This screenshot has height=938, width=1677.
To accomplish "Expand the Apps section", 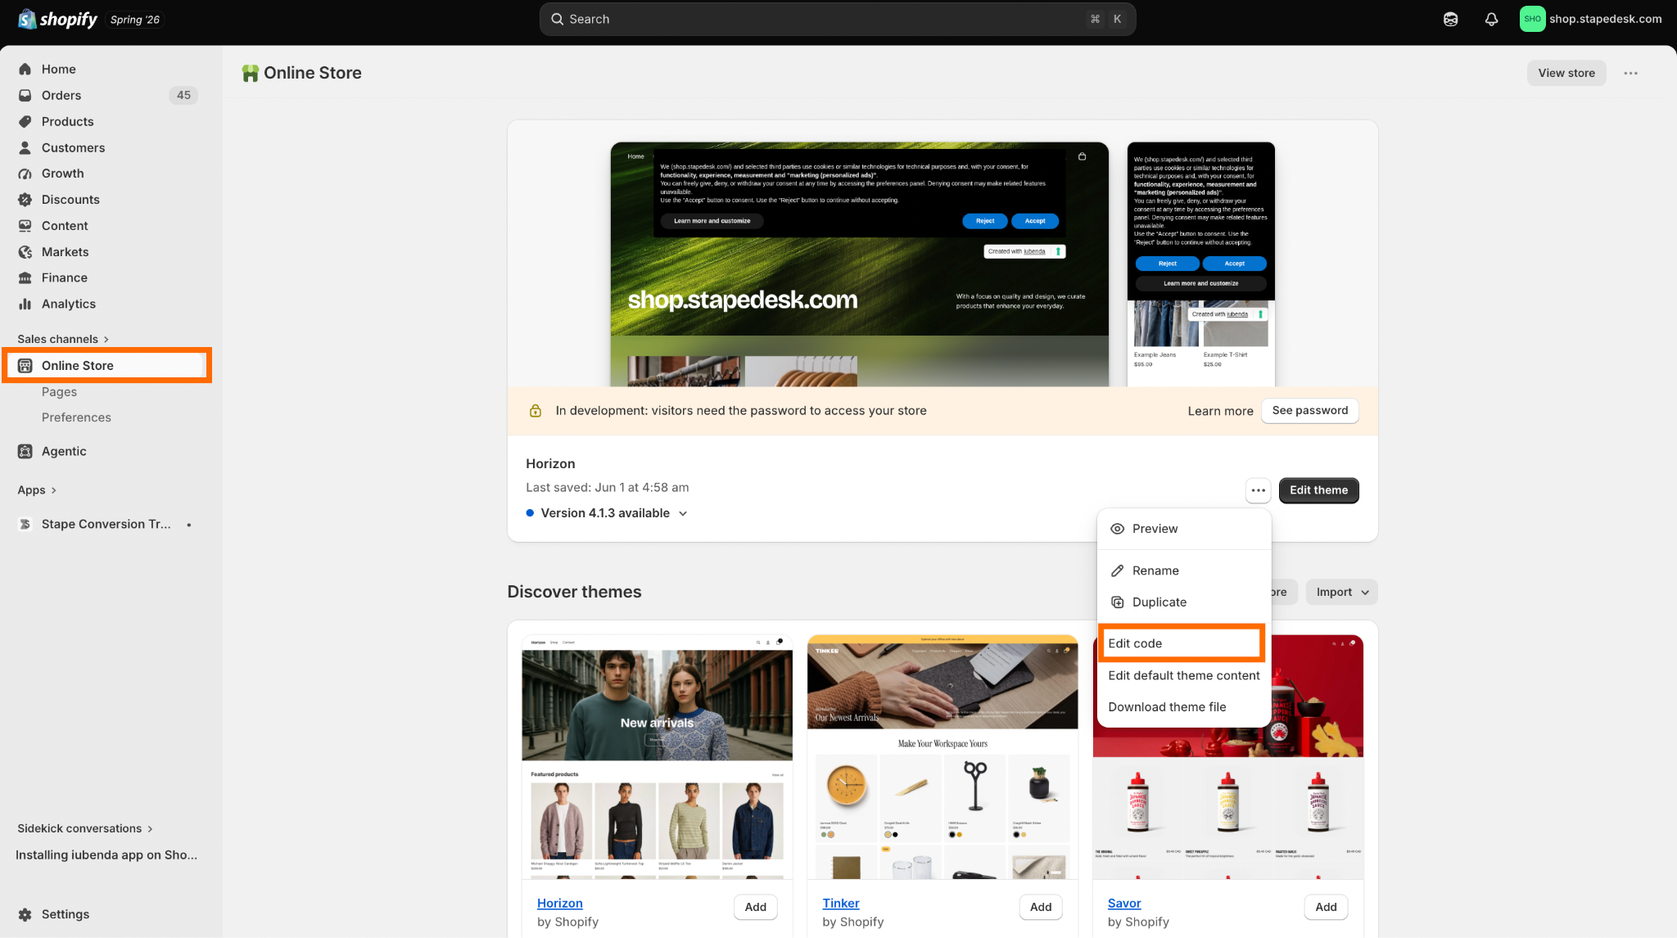I will tap(37, 490).
